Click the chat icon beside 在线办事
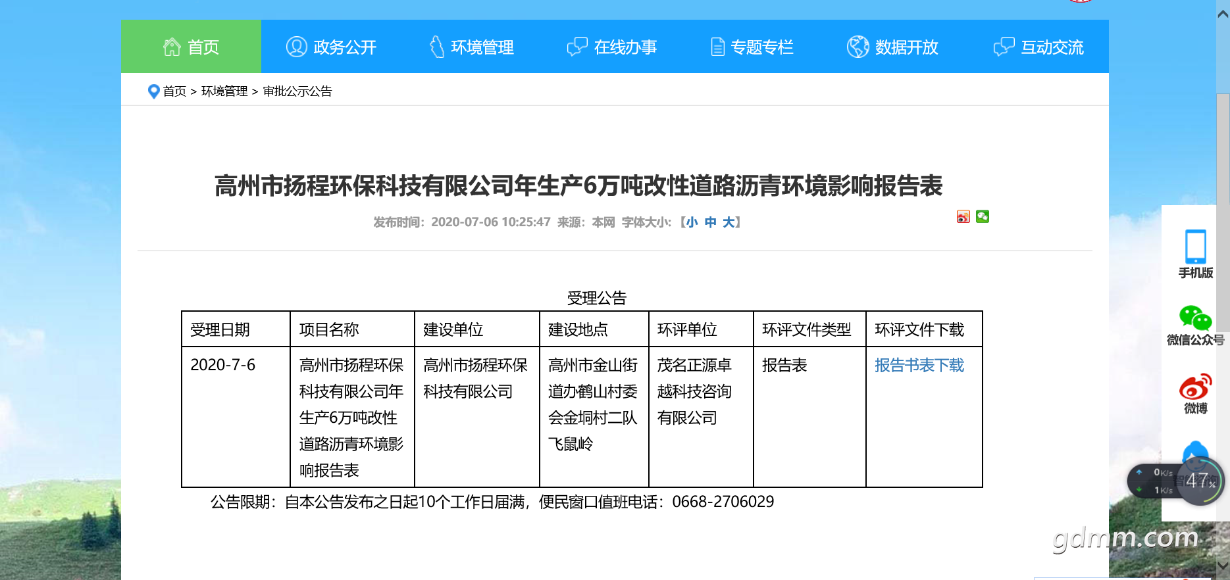Viewport: 1230px width, 580px height. 577,47
